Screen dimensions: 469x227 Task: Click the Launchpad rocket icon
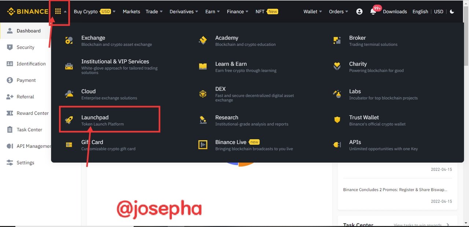tap(69, 120)
